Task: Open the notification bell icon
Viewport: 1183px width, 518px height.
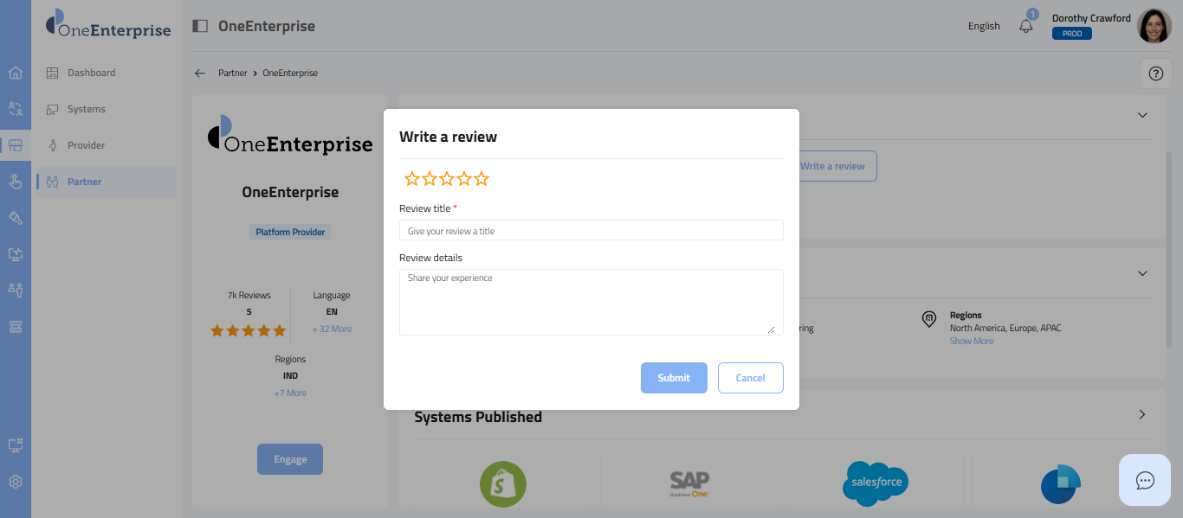Action: [x=1026, y=26]
